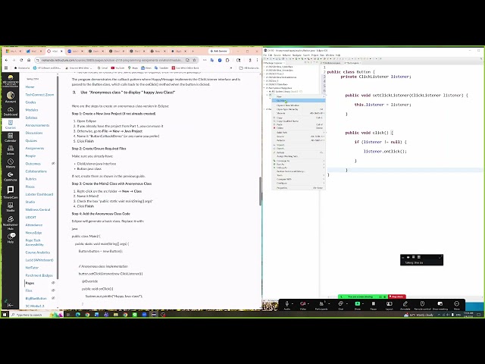Toggle the Outcomes visibility eye icon
This screenshot has height=364, width=485.
(53, 164)
